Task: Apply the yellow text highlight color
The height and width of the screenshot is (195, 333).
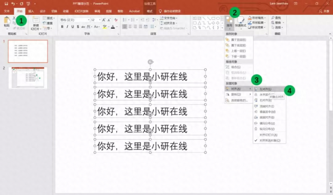Action: point(105,27)
